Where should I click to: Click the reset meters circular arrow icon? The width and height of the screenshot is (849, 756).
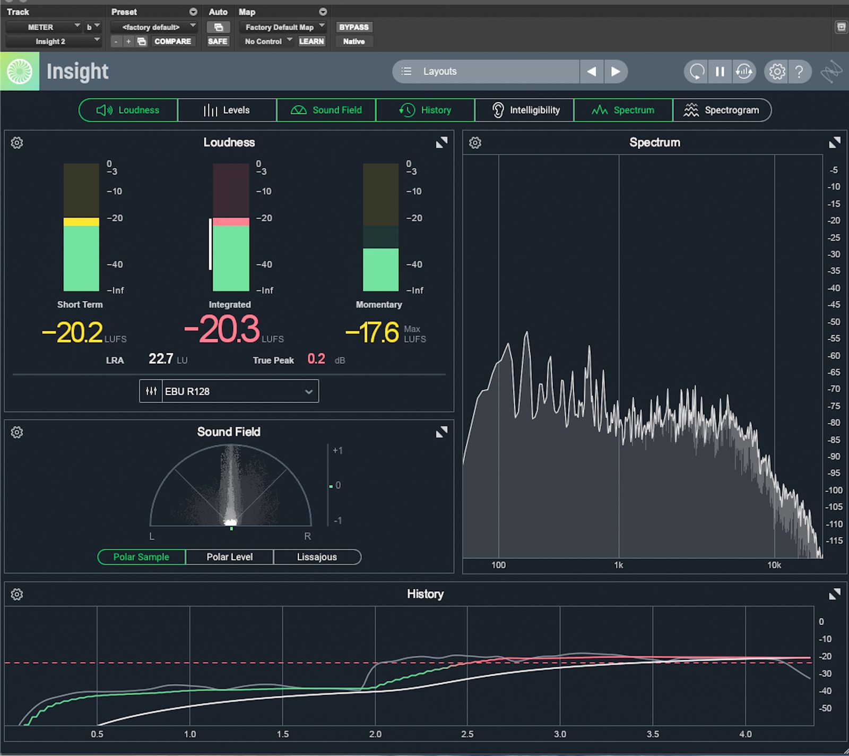(697, 72)
